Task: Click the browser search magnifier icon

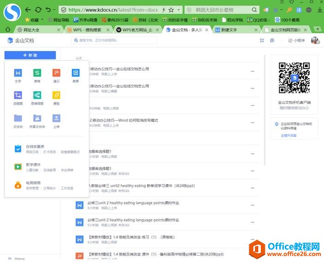Action: pyautogui.click(x=254, y=10)
